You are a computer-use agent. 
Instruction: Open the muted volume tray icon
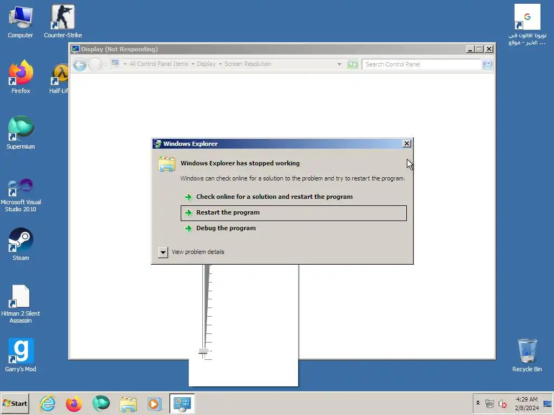503,404
